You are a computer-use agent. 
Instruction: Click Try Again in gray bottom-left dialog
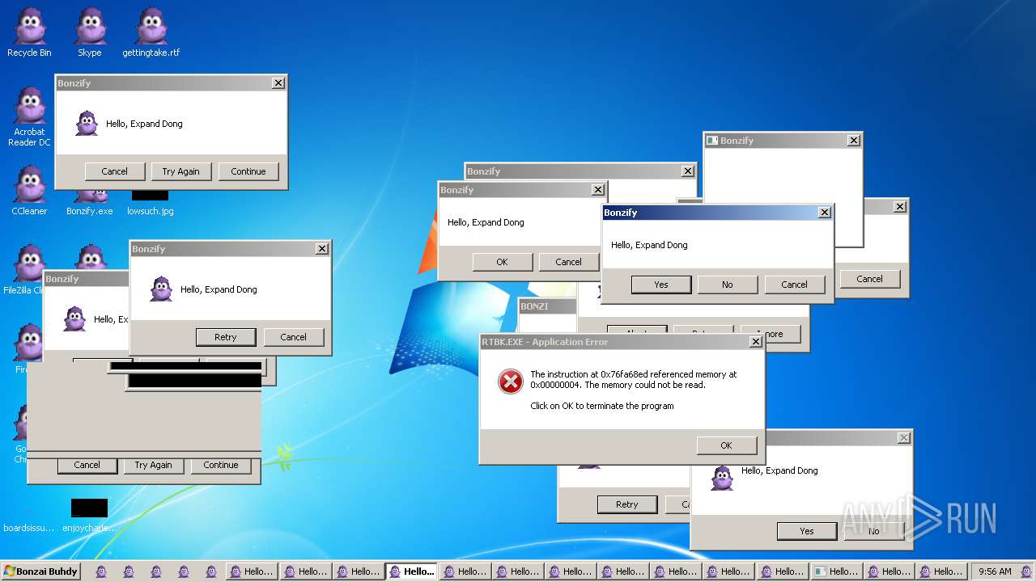point(153,465)
